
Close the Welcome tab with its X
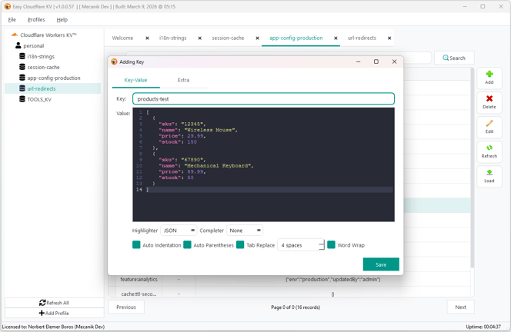(x=147, y=38)
